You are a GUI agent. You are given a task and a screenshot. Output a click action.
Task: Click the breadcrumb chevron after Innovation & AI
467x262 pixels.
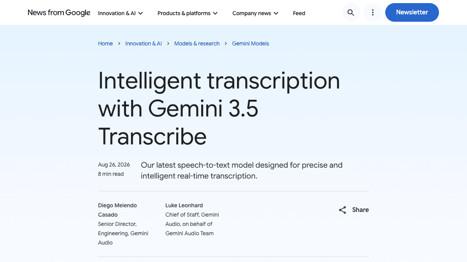coord(168,44)
